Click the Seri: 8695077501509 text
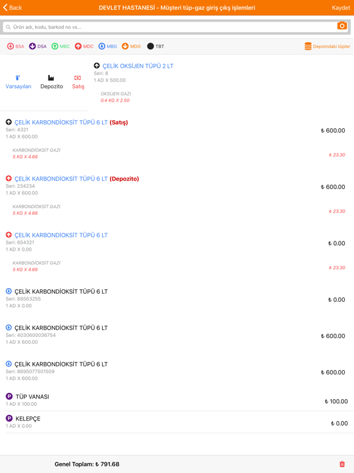The height and width of the screenshot is (473, 354). (x=30, y=371)
